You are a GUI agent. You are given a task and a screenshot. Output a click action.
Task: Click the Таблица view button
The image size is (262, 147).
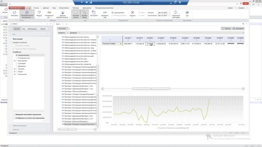pos(226,29)
